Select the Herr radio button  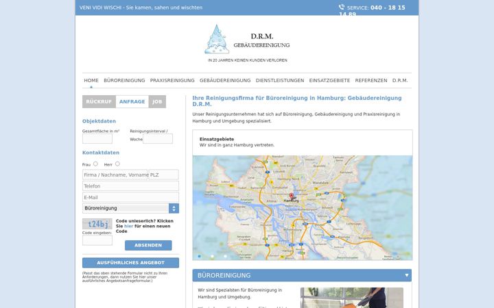117,164
